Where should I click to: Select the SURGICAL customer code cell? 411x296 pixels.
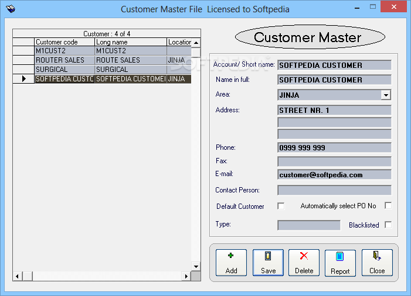(64, 70)
